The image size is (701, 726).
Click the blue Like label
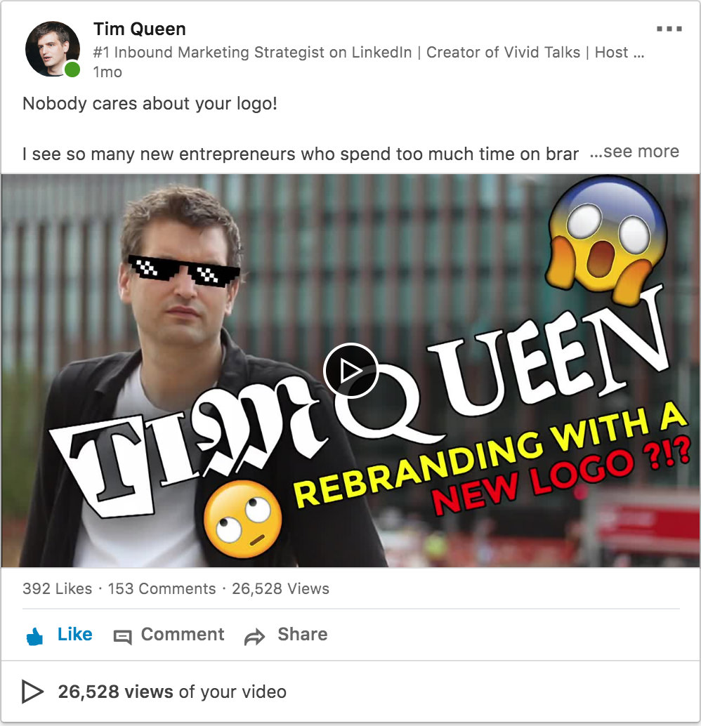click(74, 634)
